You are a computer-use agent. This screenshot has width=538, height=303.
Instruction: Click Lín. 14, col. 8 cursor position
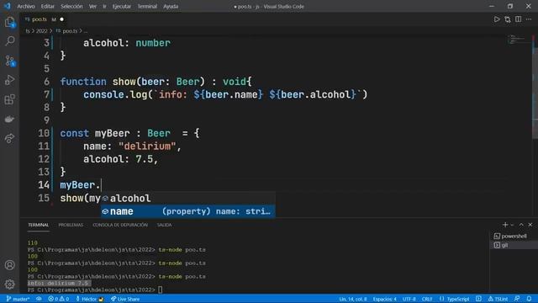coord(353,299)
